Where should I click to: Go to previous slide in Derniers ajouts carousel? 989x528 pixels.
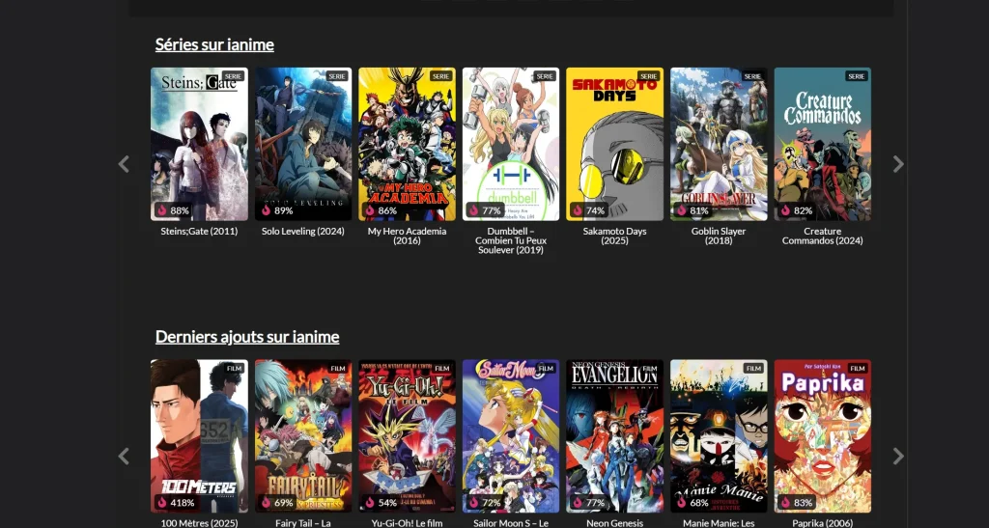[124, 457]
